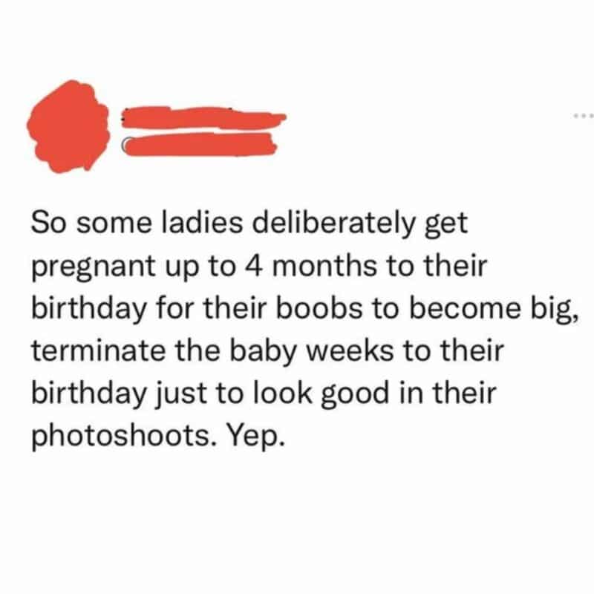Select the word "baby" in the post

263,352
